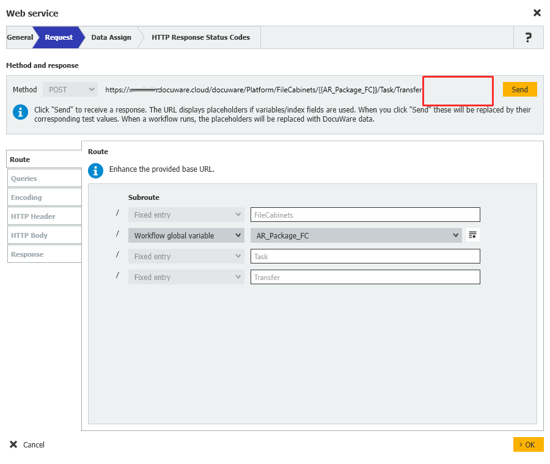The height and width of the screenshot is (464, 550).
Task: Open the Response side tab
Action: click(45, 254)
